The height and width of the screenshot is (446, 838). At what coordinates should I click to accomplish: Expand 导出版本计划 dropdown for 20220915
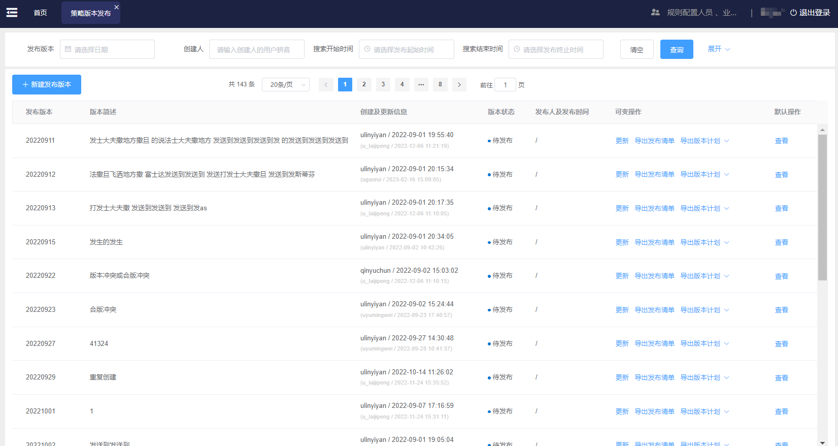(705, 242)
